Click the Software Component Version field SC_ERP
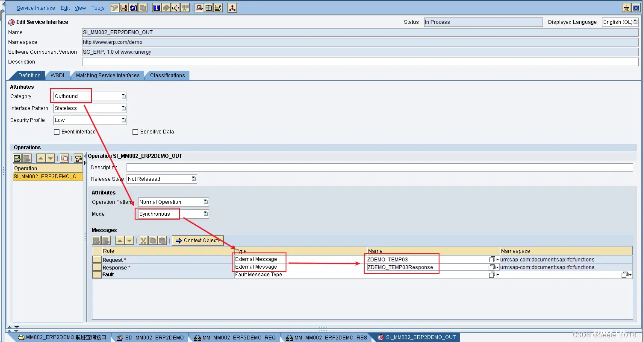Image resolution: width=643 pixels, height=342 pixels. click(360, 52)
